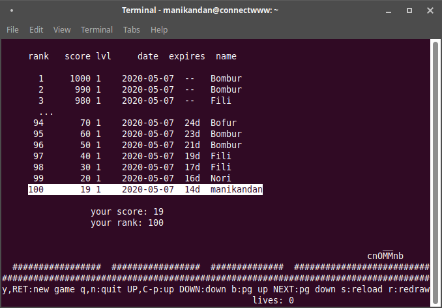Click the Terminal window title text
The width and height of the screenshot is (442, 308).
point(200,10)
